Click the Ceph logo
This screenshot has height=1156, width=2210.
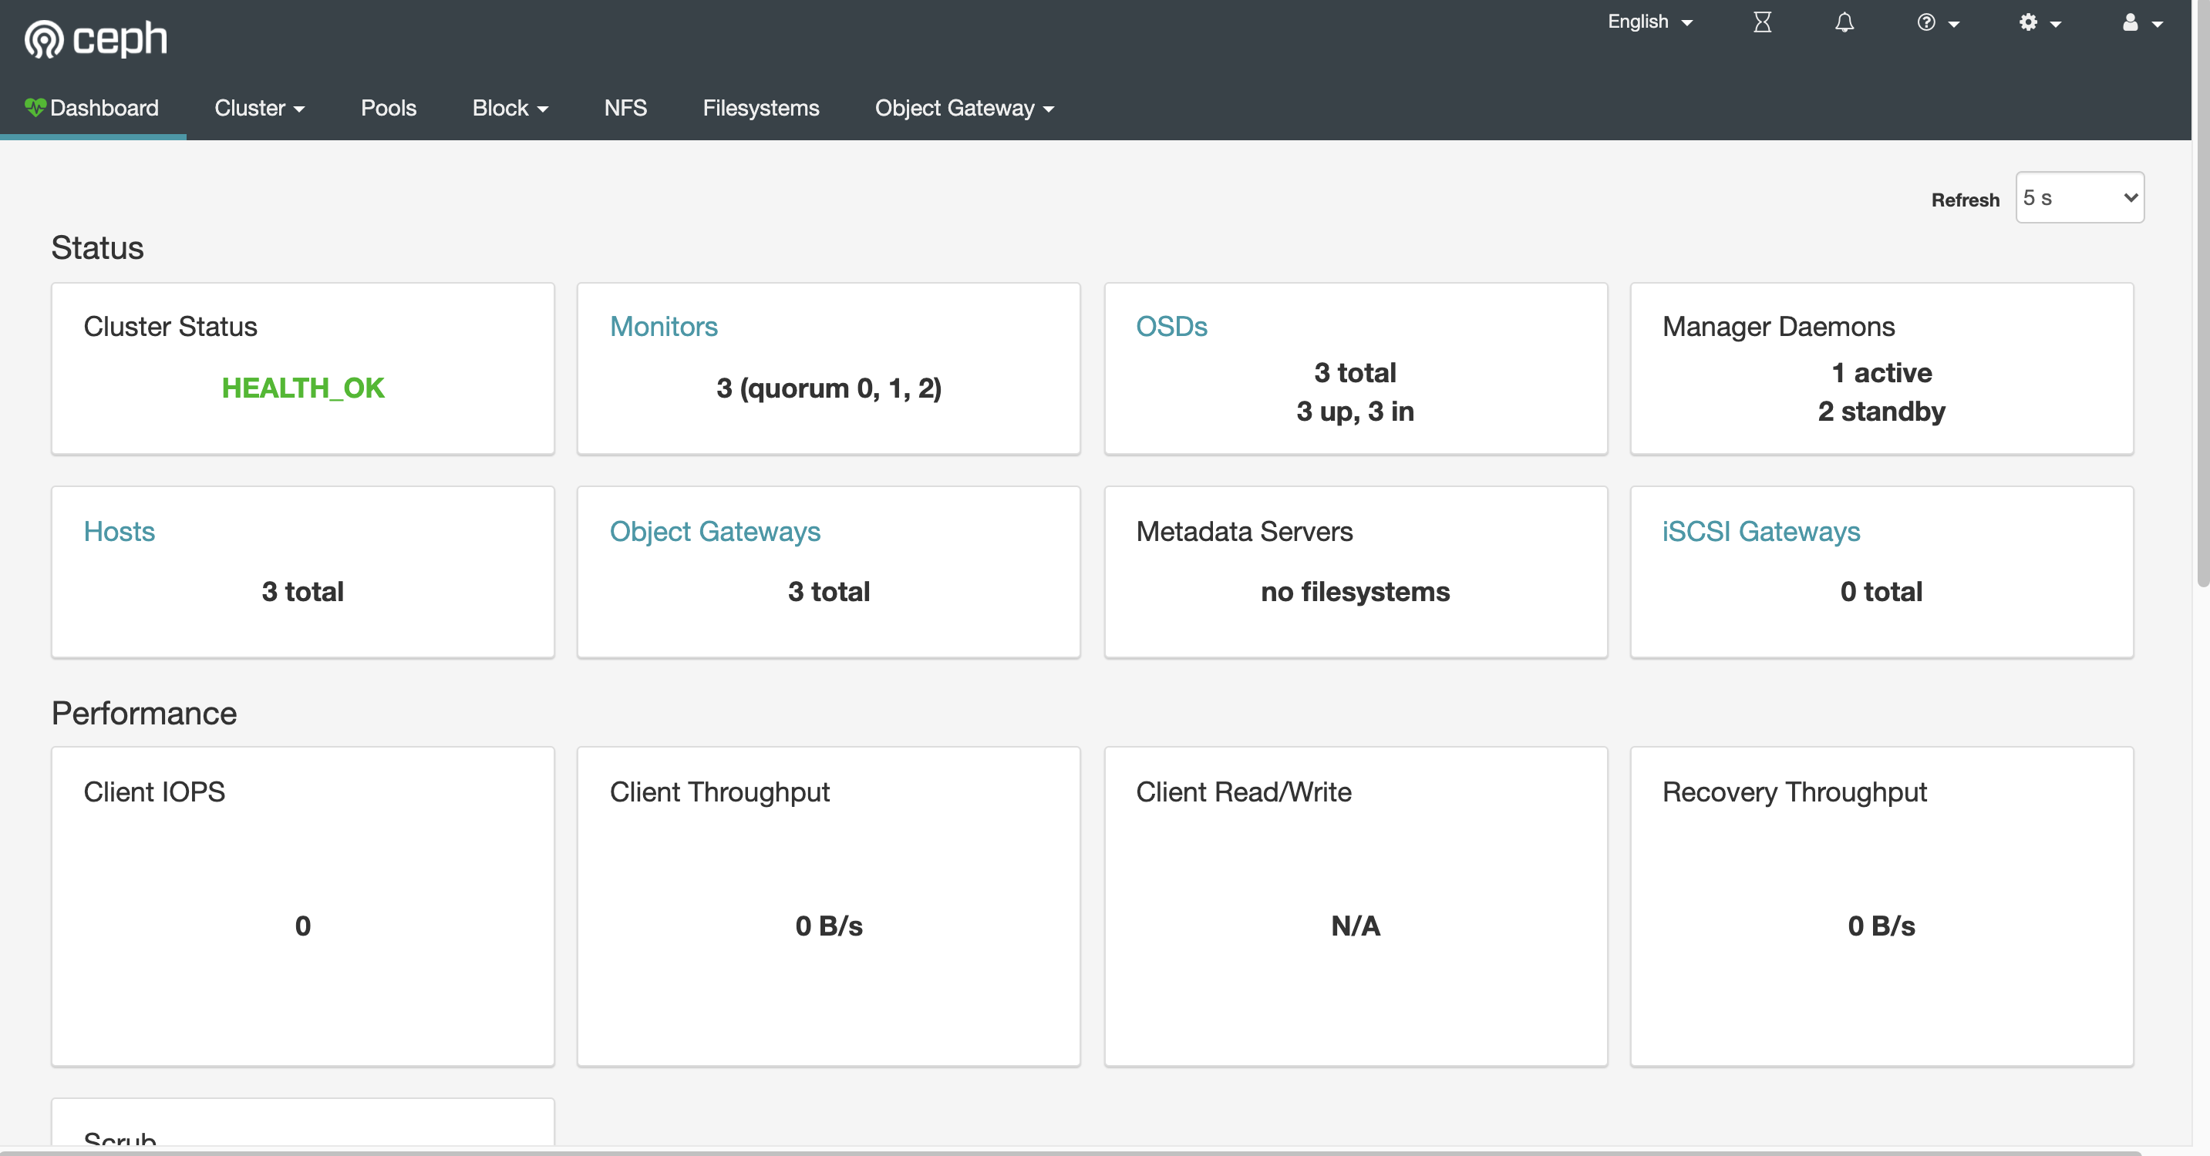tap(96, 39)
